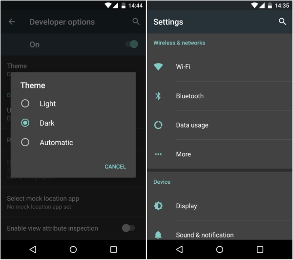293x260 pixels.
Task: Search within Developer options
Action: pyautogui.click(x=136, y=22)
